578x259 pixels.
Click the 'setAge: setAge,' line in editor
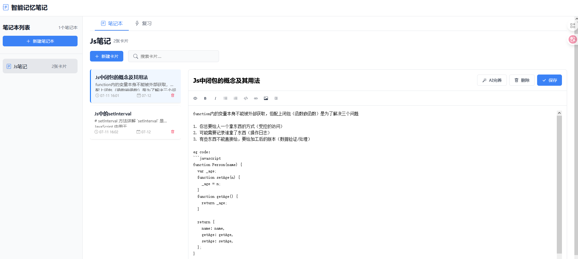(x=217, y=241)
